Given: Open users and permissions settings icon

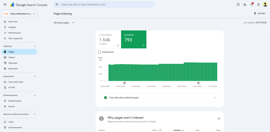Looking at the screenshot, I should 245,5.
